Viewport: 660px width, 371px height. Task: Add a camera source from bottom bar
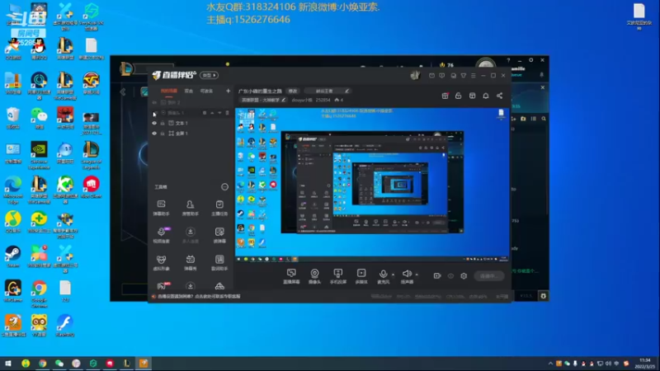[314, 276]
